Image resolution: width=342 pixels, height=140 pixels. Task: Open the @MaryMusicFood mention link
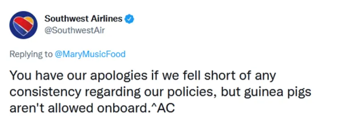[90, 54]
